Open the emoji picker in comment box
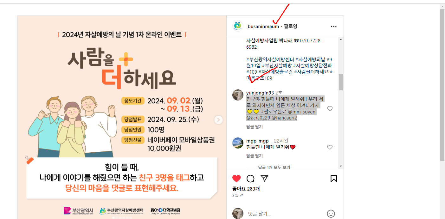The width and height of the screenshot is (445, 219). point(331,214)
